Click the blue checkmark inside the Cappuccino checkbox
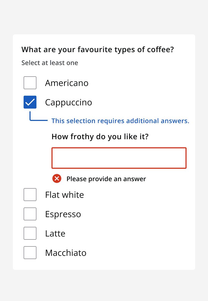 click(30, 102)
